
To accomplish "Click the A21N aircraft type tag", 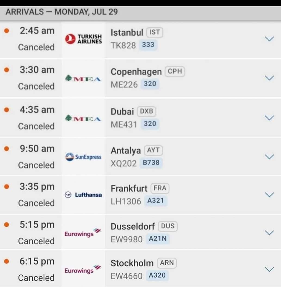I will pos(158,239).
